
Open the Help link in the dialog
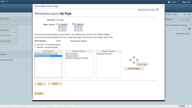click(152, 10)
